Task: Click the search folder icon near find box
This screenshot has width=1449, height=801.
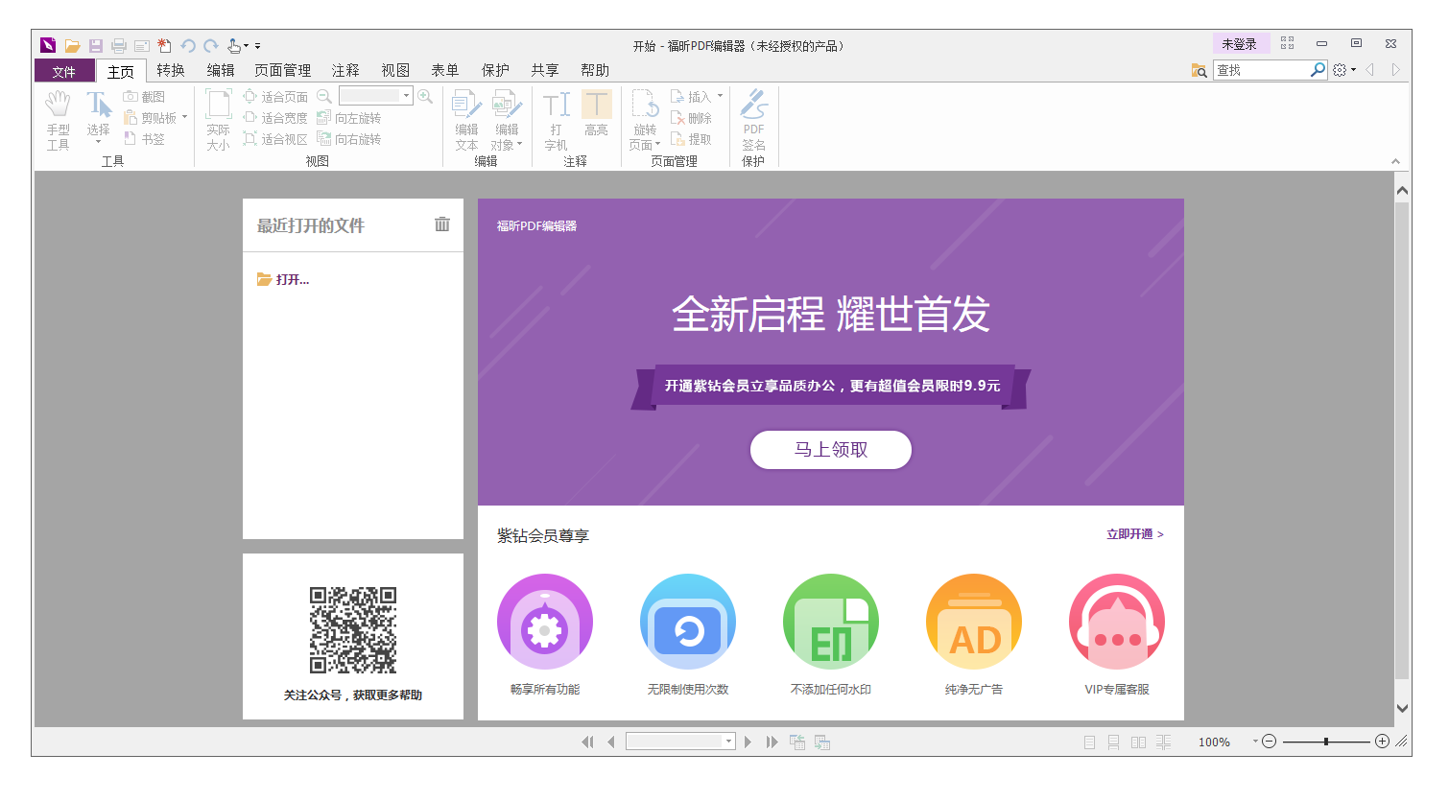Action: (1199, 70)
